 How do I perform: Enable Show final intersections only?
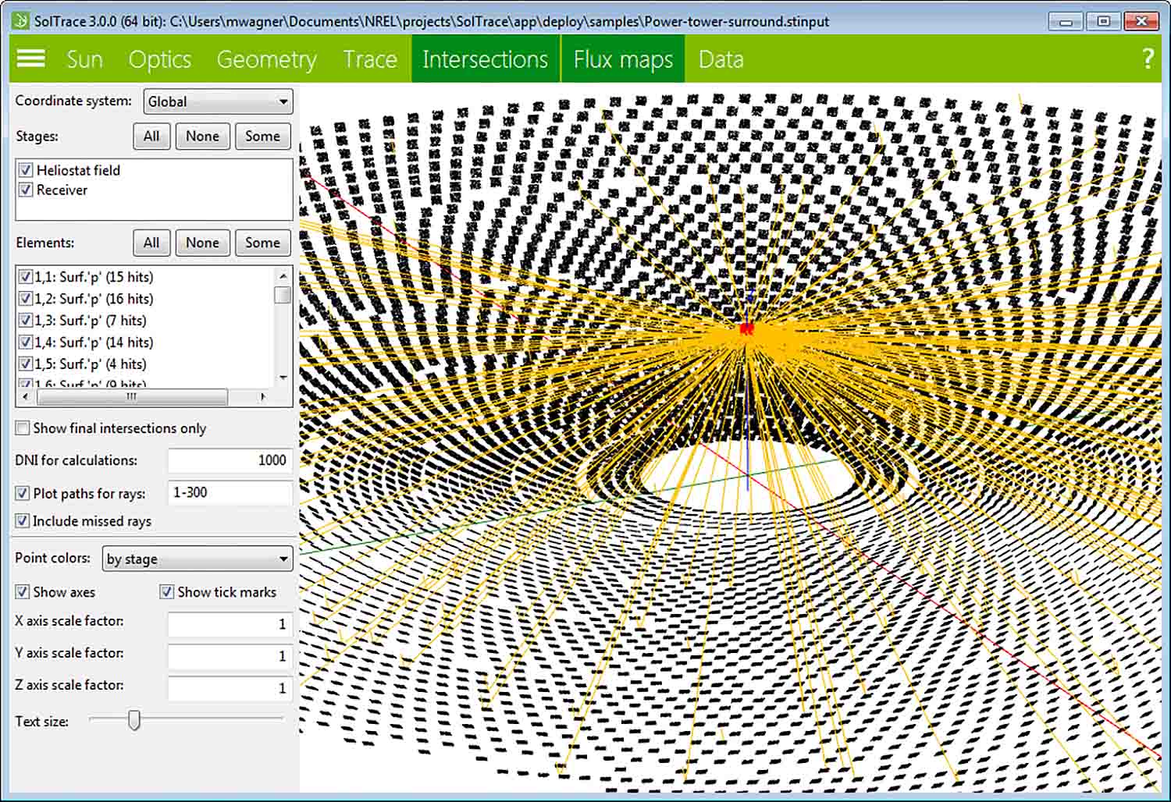tap(22, 428)
